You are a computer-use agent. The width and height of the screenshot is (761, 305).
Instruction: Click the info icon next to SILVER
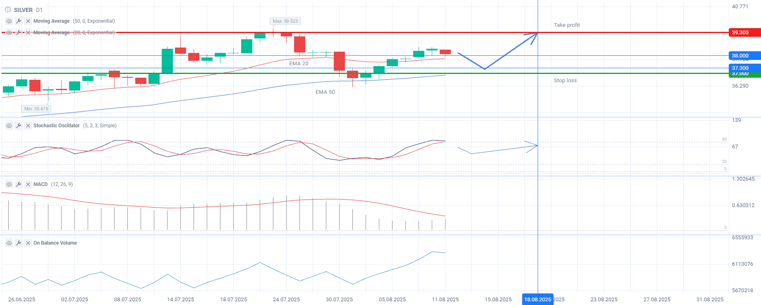[8, 10]
